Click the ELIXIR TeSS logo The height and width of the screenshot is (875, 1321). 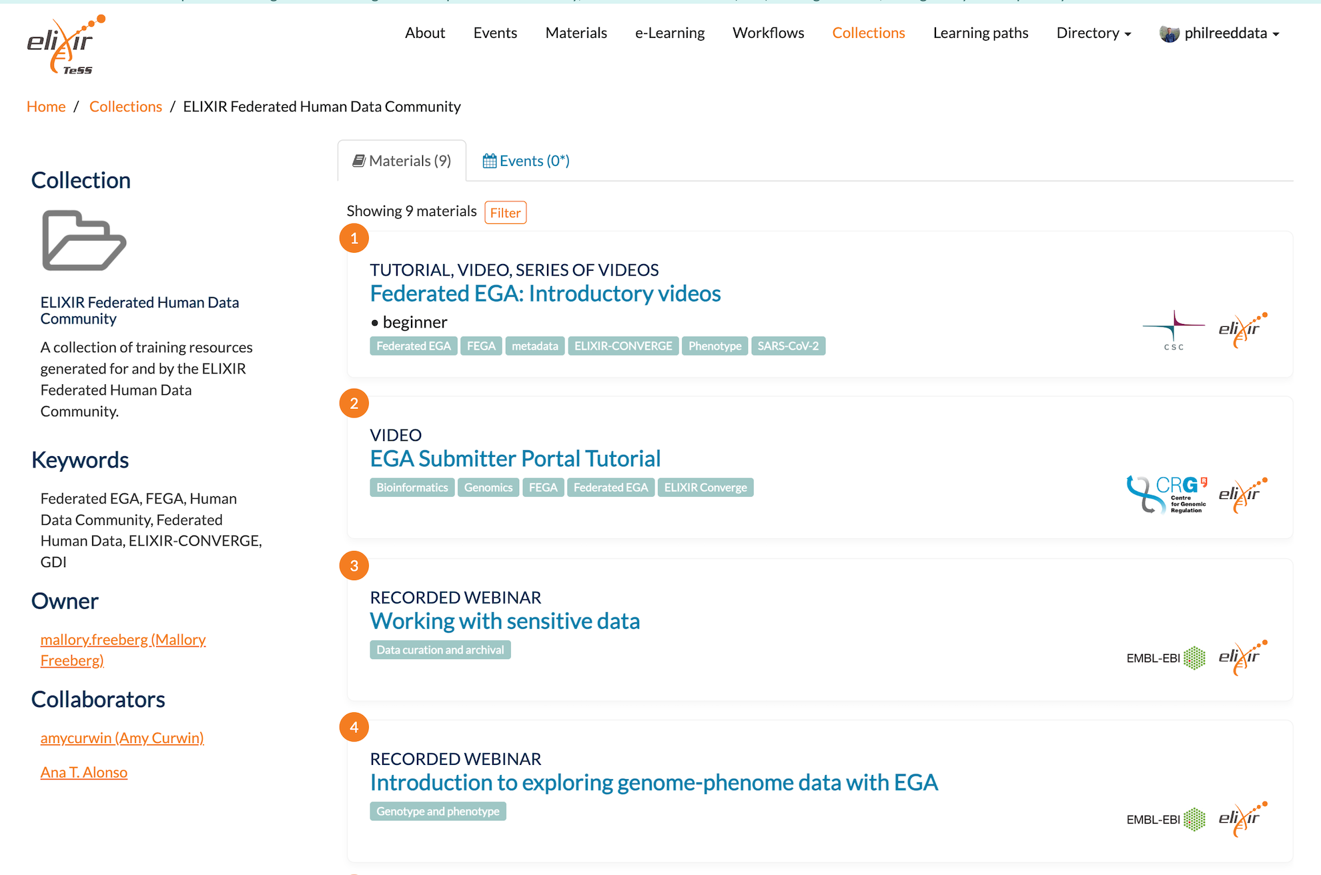(x=65, y=44)
